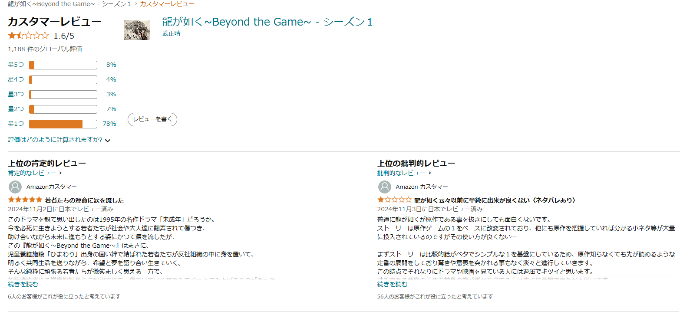The height and width of the screenshot is (318, 680).
Task: Click one-star icons of the critical review
Action: (x=394, y=200)
